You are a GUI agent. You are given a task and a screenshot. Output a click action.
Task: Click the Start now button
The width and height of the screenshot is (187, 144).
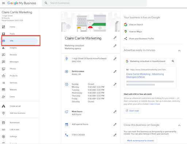click(133, 111)
